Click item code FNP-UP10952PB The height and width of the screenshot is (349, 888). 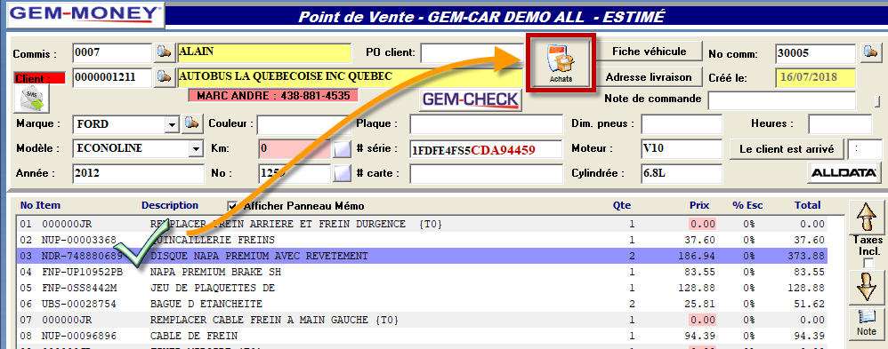tap(82, 272)
